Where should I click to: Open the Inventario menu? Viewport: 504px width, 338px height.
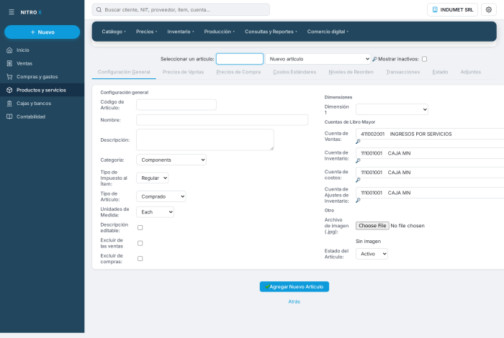click(x=181, y=32)
